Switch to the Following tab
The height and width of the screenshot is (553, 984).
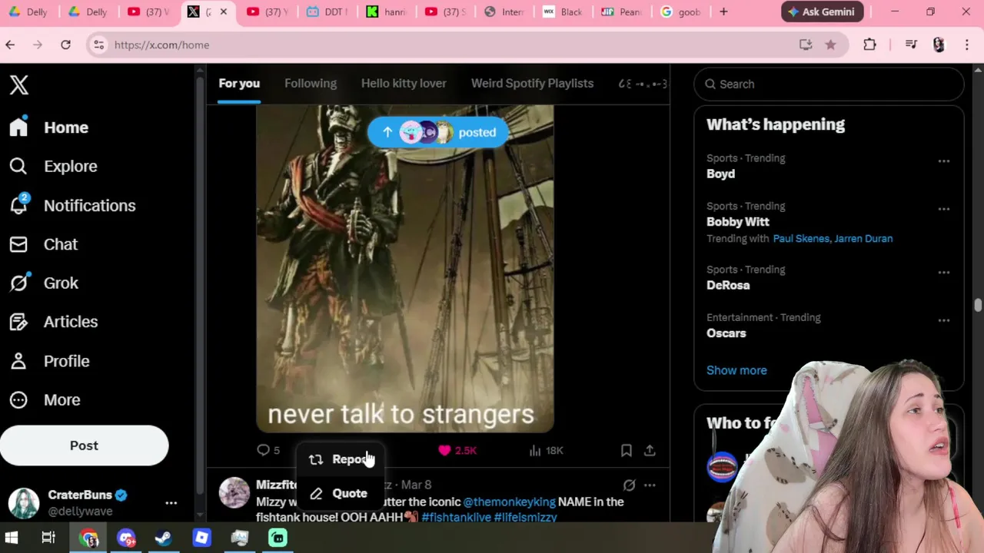[x=311, y=84]
